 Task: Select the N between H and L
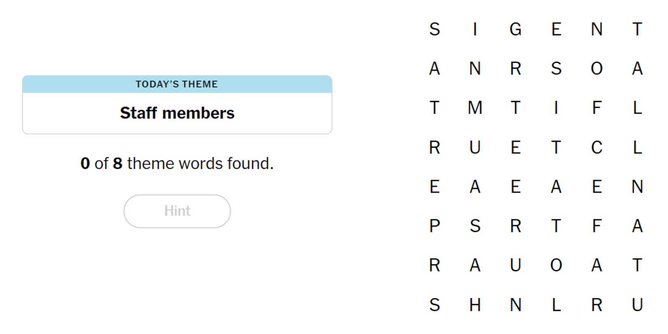(515, 305)
